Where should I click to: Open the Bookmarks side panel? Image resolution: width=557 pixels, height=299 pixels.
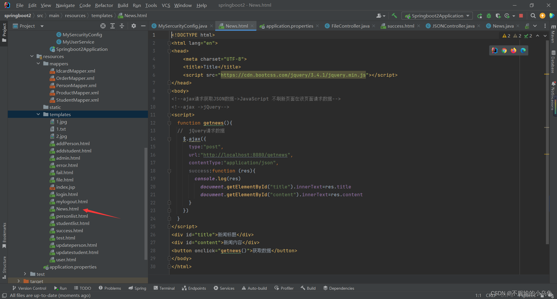pos(4,235)
